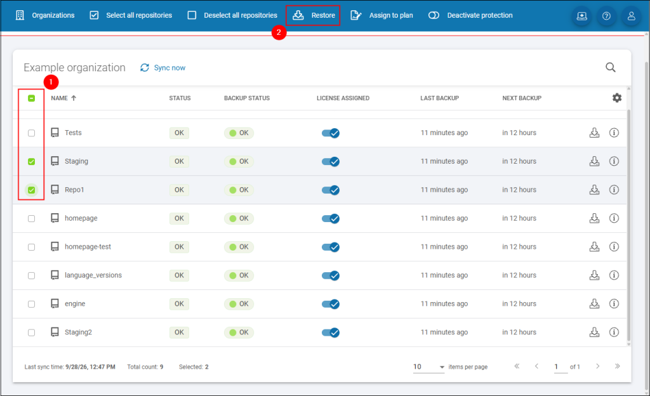This screenshot has width=650, height=396.
Task: Toggle license assigned switch for engine
Action: click(x=330, y=304)
